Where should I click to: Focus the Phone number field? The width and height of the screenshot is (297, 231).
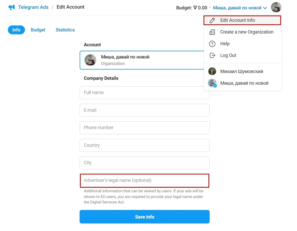[x=144, y=128]
